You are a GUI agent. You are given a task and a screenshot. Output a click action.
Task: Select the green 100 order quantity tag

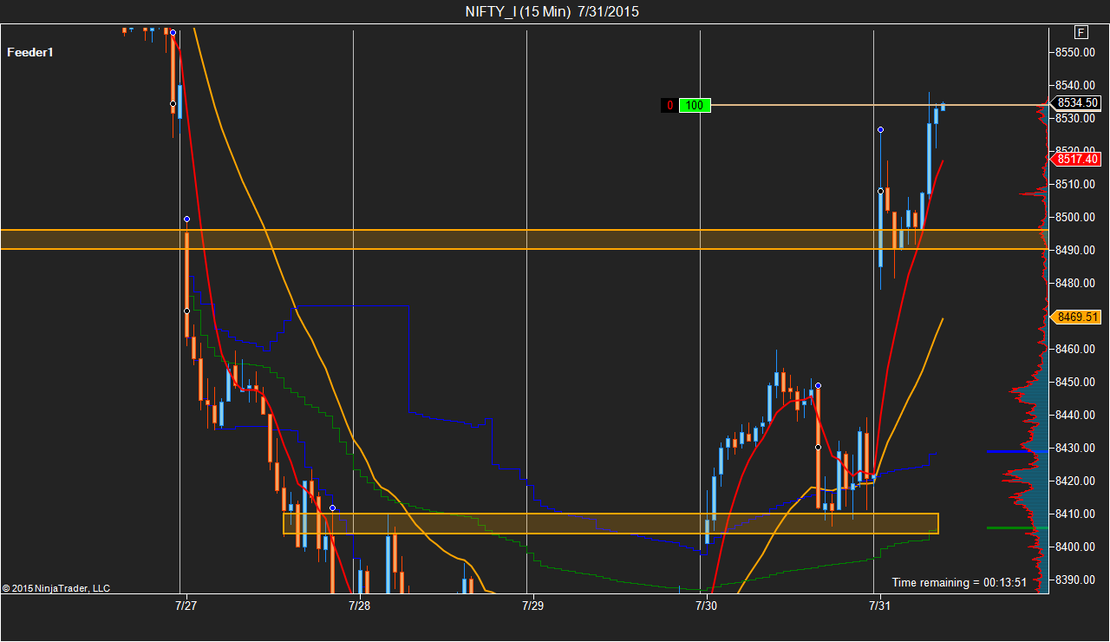[x=695, y=106]
